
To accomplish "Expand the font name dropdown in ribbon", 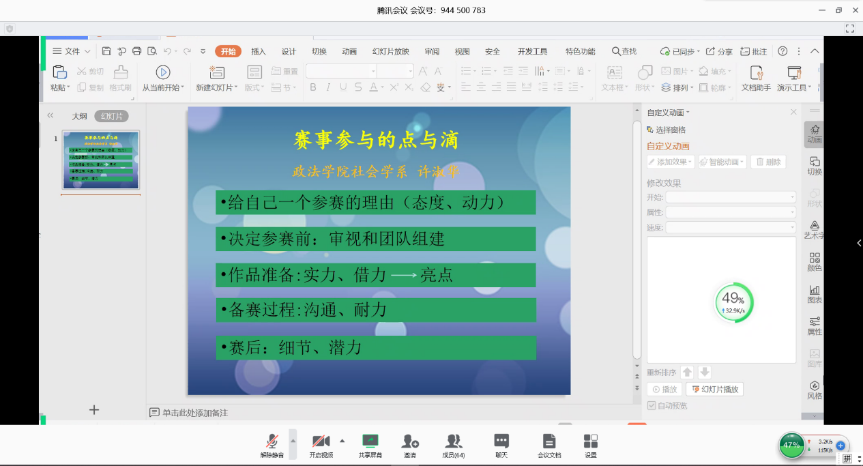I will 373,71.
